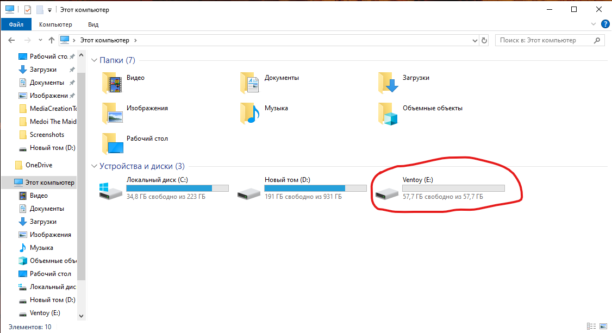Collapse the Папки (7) group
The height and width of the screenshot is (333, 612).
(x=93, y=60)
